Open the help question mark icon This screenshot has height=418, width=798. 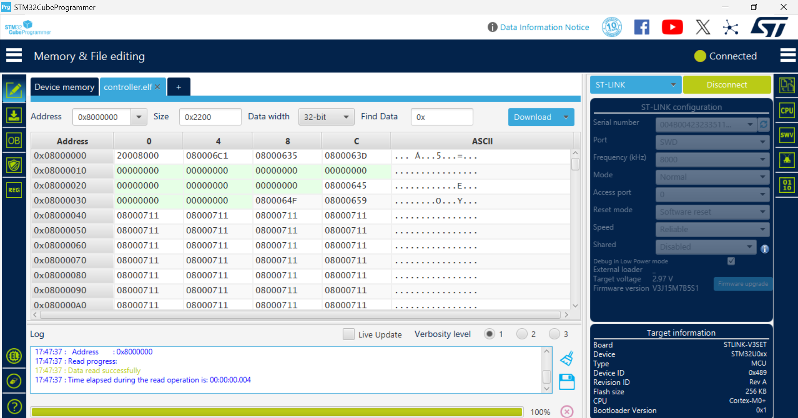coord(14,406)
